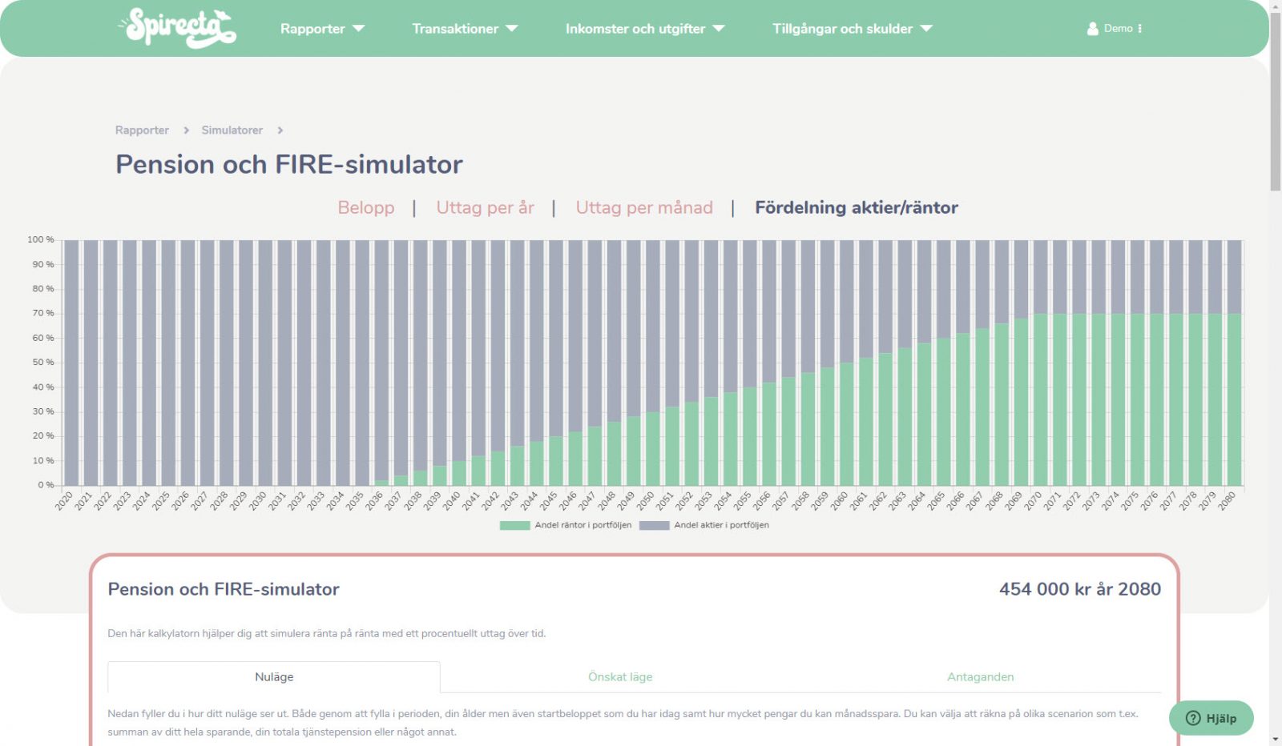The image size is (1282, 746).
Task: Click the Demo user account icon
Action: 1092,28
